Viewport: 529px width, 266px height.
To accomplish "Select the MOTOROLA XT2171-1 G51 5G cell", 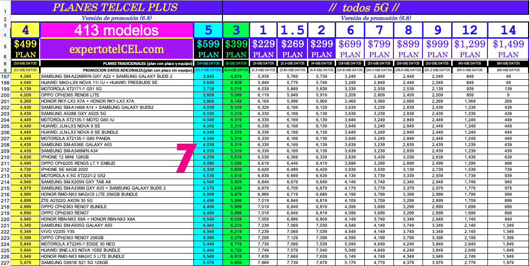I will (x=116, y=89).
